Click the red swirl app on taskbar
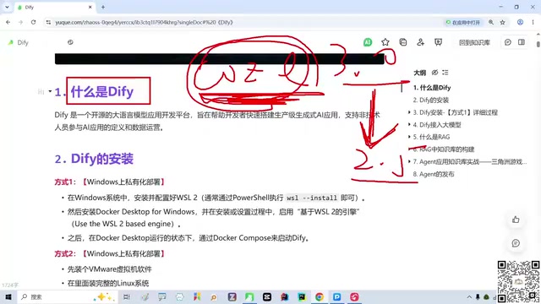The width and height of the screenshot is (541, 304). (x=354, y=296)
